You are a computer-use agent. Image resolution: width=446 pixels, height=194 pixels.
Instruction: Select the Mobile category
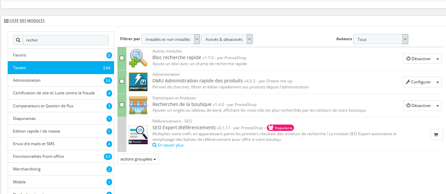tap(61, 182)
